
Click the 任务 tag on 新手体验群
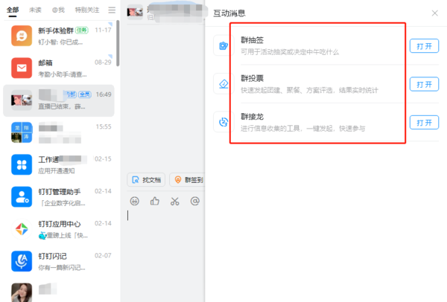(x=82, y=30)
